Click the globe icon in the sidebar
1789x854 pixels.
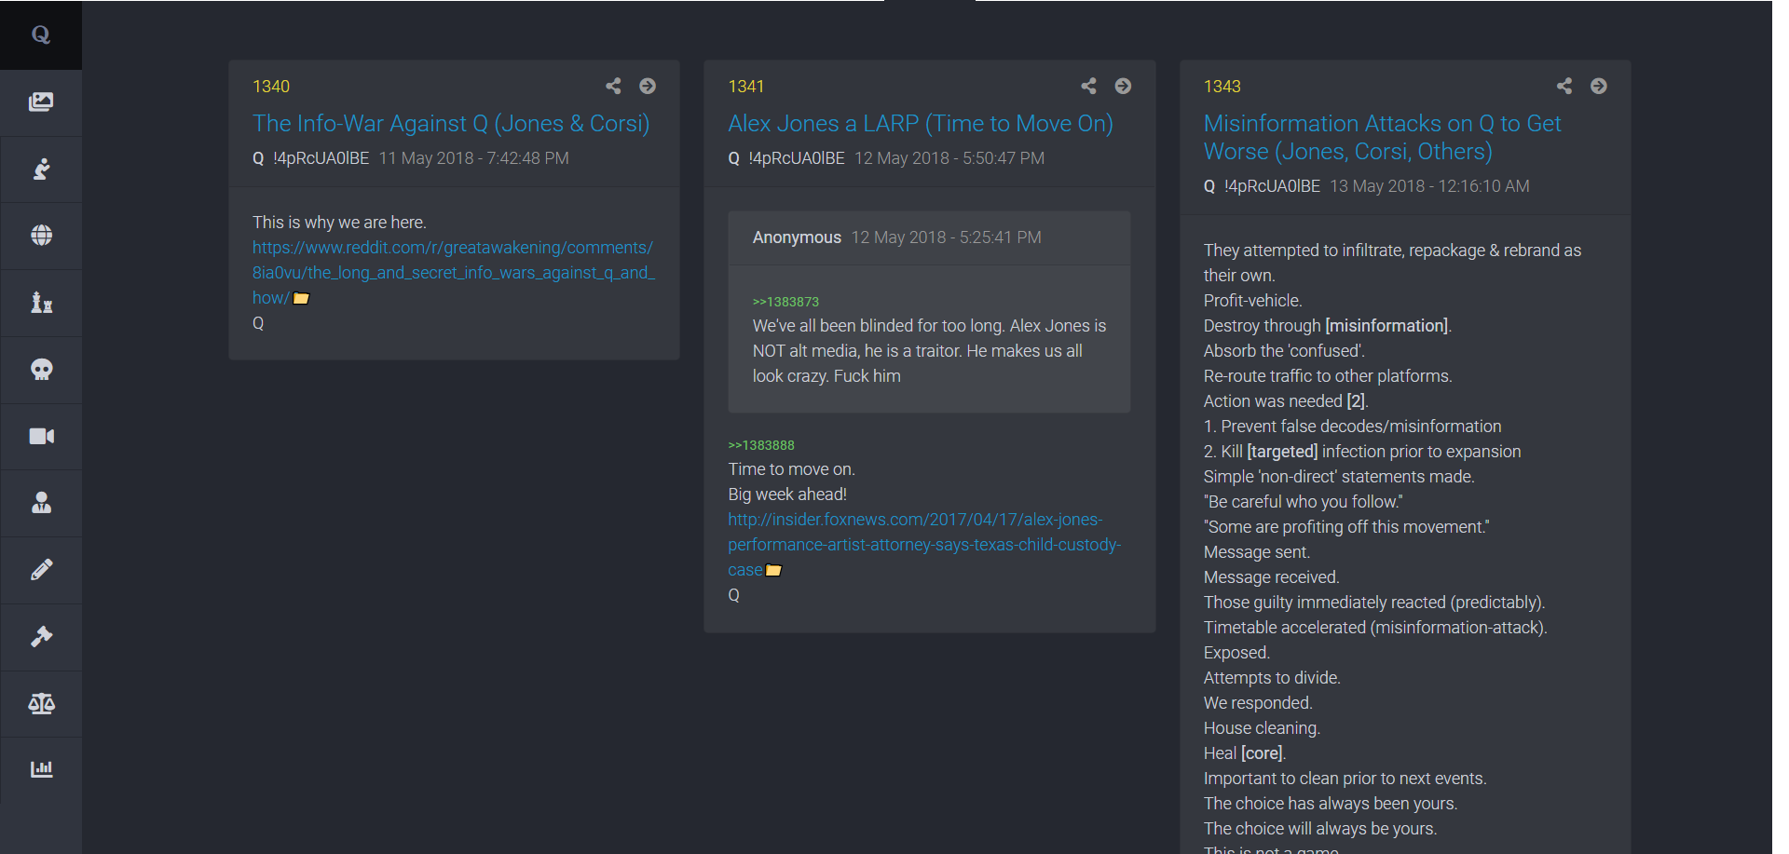point(41,236)
